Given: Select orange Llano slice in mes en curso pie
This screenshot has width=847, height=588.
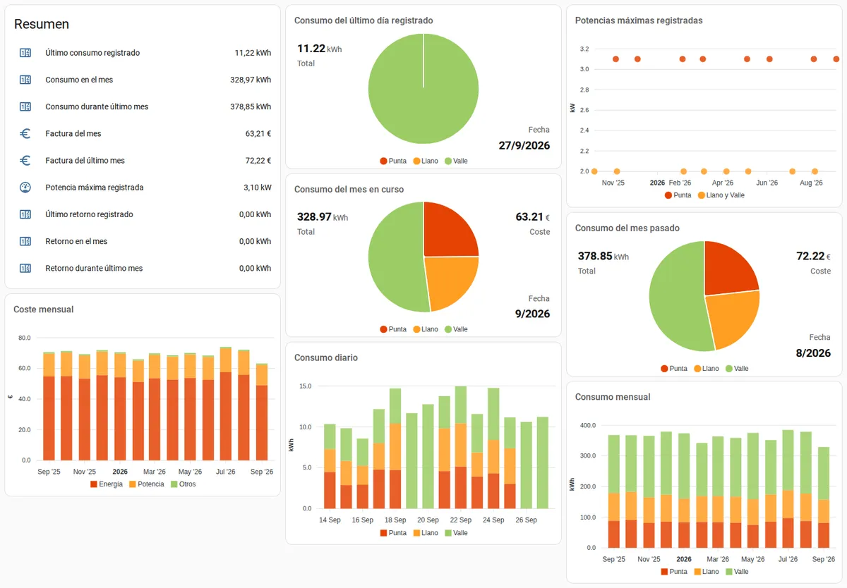Looking at the screenshot, I should (450, 280).
